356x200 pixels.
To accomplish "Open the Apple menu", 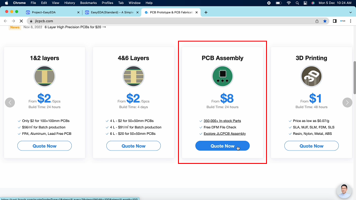I will pyautogui.click(x=6, y=3).
